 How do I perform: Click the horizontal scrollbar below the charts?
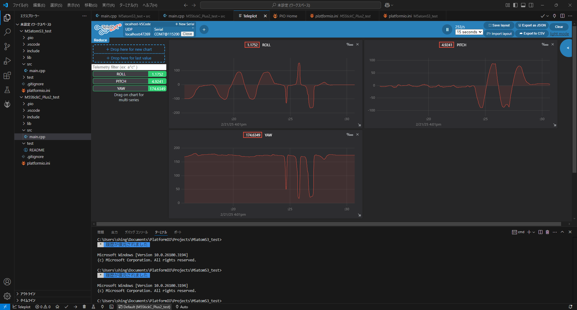328,224
